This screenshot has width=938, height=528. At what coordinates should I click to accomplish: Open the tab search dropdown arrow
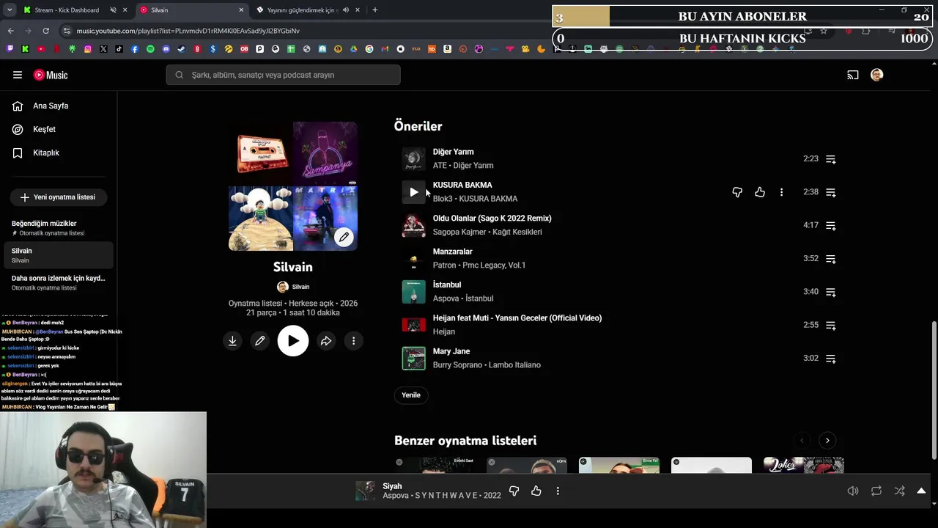click(x=9, y=10)
